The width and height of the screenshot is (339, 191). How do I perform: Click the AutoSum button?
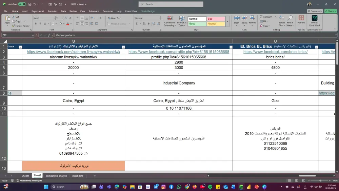(266, 17)
